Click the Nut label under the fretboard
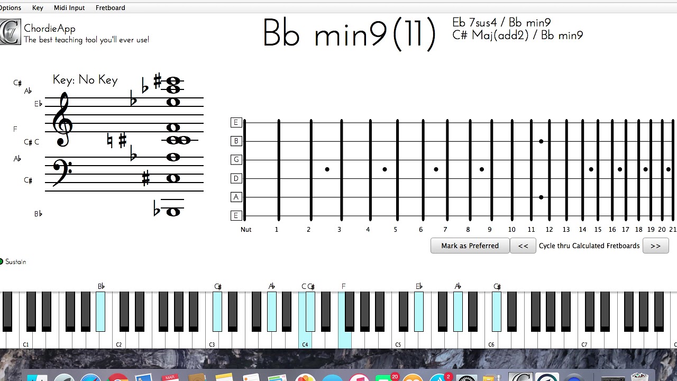This screenshot has width=677, height=381. [246, 229]
